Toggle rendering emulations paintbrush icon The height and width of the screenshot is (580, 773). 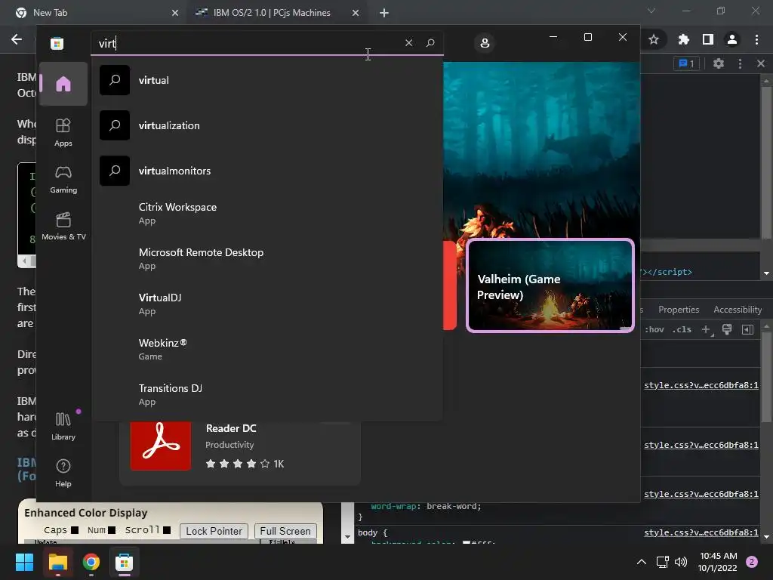coord(727,329)
